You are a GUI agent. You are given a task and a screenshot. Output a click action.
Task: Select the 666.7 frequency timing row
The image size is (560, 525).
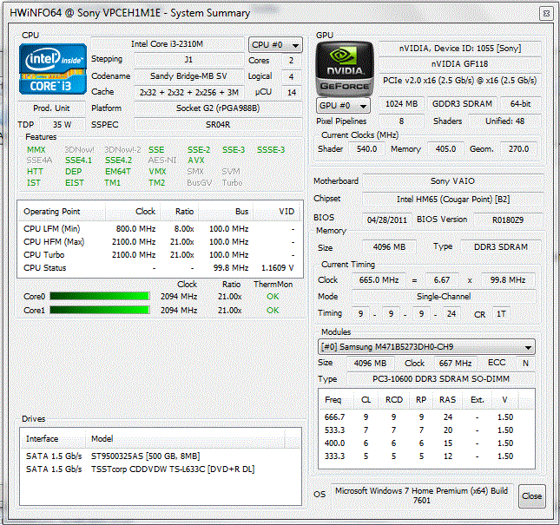(426, 417)
